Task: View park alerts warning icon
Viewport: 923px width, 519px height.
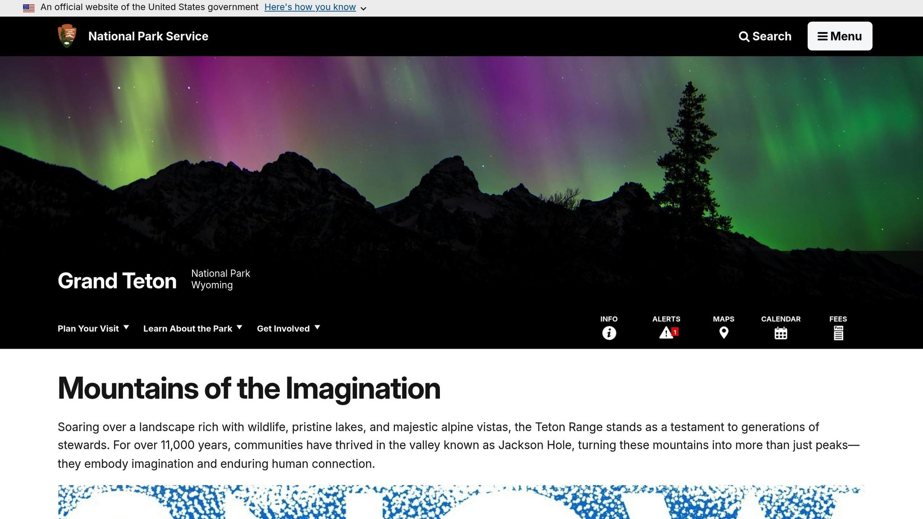Action: click(x=667, y=333)
